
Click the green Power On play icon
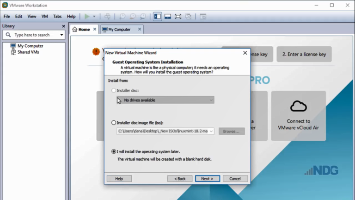point(87,16)
